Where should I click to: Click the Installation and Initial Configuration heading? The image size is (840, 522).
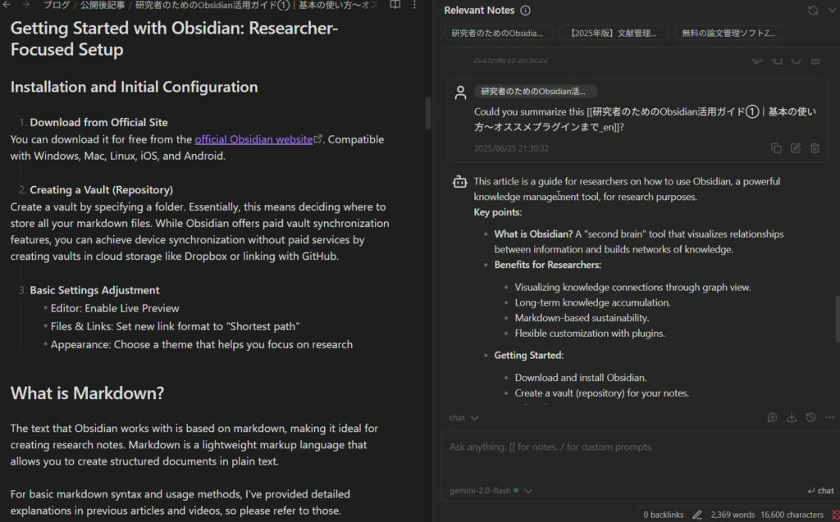pyautogui.click(x=134, y=87)
